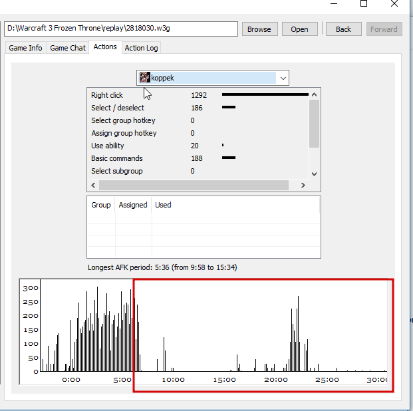This screenshot has height=411, width=413.
Task: Click the 1292 right click count
Action: point(199,95)
